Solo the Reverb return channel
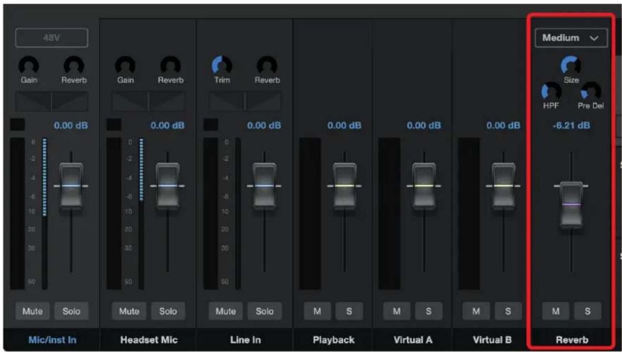622x352 pixels. click(x=587, y=311)
